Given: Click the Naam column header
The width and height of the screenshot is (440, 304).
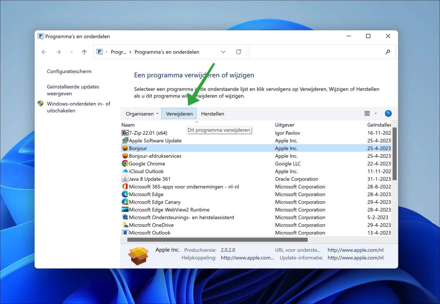Looking at the screenshot, I should [x=128, y=125].
